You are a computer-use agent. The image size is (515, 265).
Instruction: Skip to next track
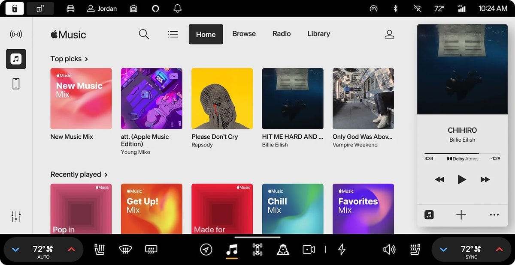[485, 179]
